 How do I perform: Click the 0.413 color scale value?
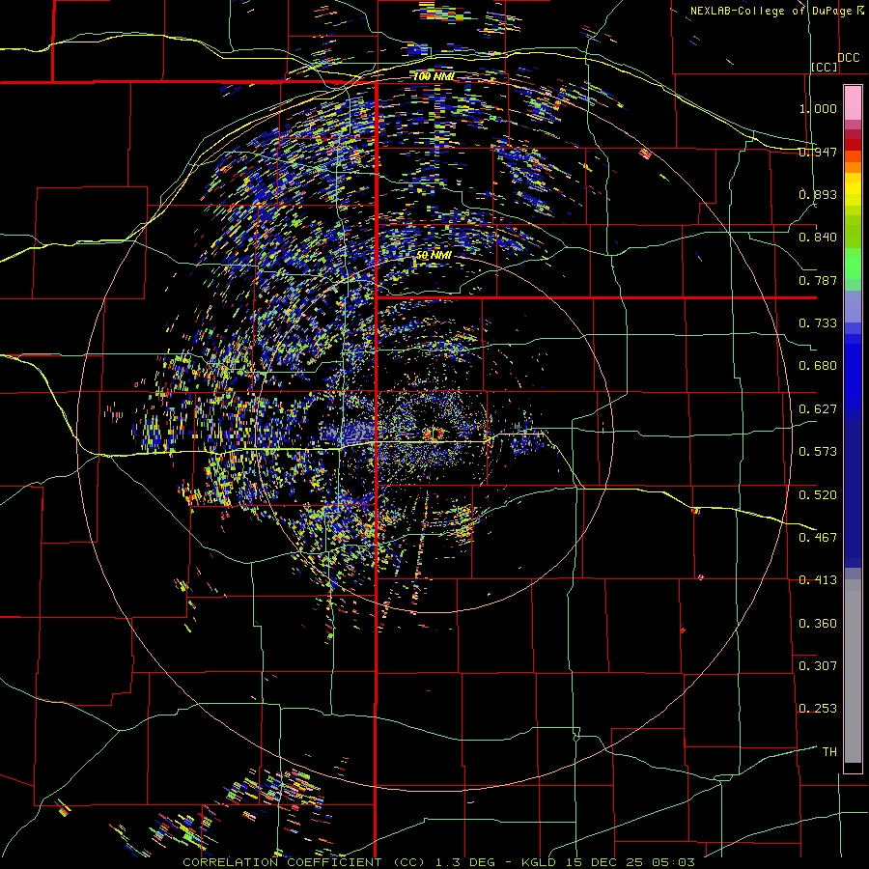[x=818, y=580]
